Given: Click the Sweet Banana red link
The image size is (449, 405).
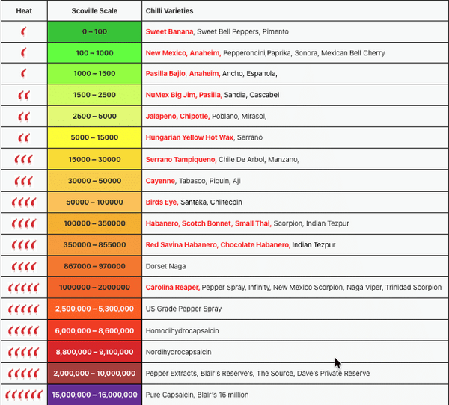Looking at the screenshot, I should click(170, 31).
